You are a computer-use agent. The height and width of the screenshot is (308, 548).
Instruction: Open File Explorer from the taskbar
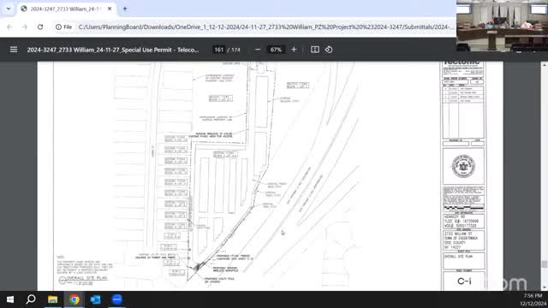coord(53,299)
